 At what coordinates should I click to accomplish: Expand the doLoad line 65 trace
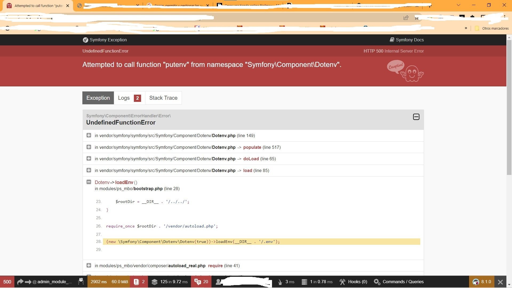pos(89,159)
